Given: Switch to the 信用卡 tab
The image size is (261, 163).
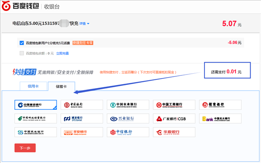Looking at the screenshot, I should 33,86.
